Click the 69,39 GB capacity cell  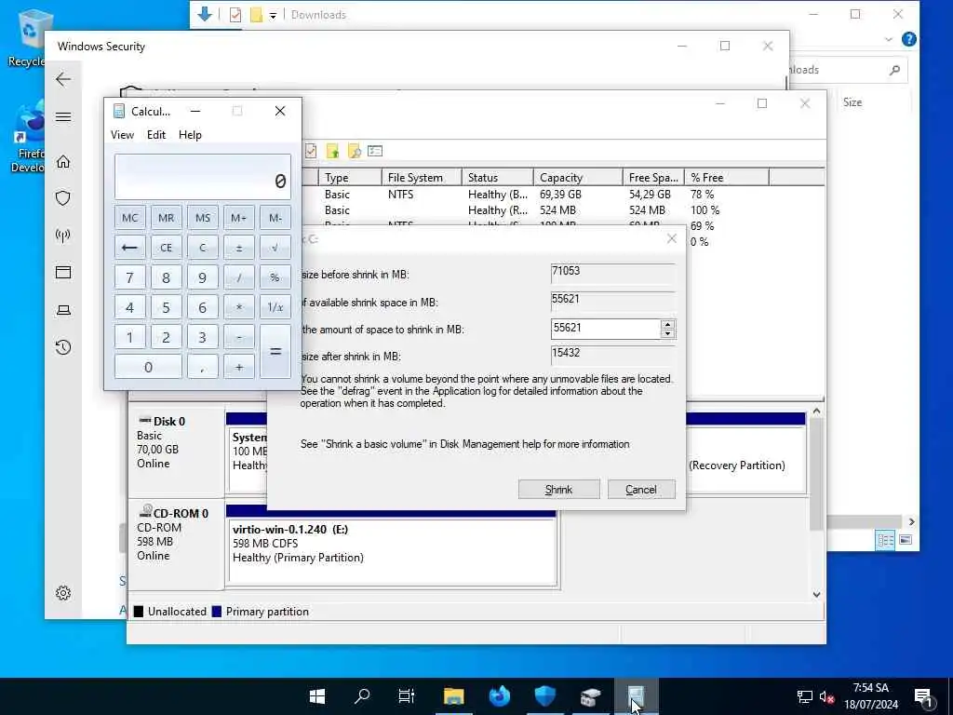click(560, 195)
